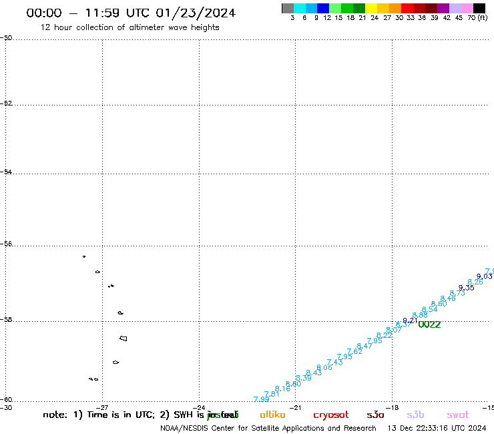Click the timestamp 13 Dec 22:33:16 UTC 2024

[437, 428]
